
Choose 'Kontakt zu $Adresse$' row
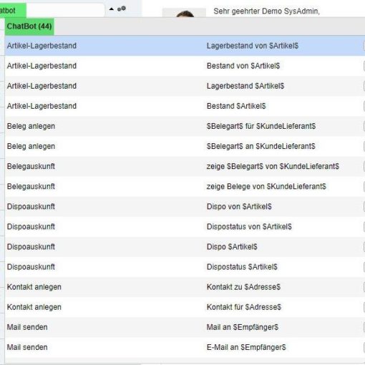(x=185, y=287)
